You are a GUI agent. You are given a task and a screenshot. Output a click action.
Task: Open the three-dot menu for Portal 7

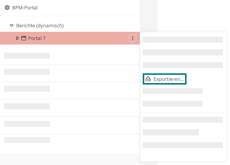click(133, 38)
